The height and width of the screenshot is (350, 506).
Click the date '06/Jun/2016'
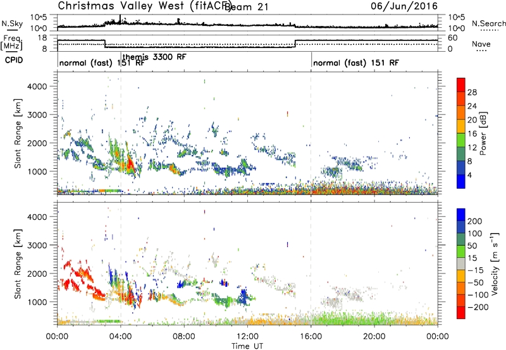point(404,6)
